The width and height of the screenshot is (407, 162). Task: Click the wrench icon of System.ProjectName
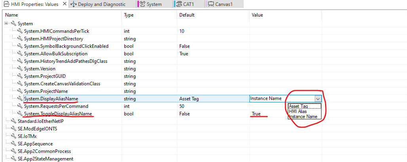tap(20, 91)
